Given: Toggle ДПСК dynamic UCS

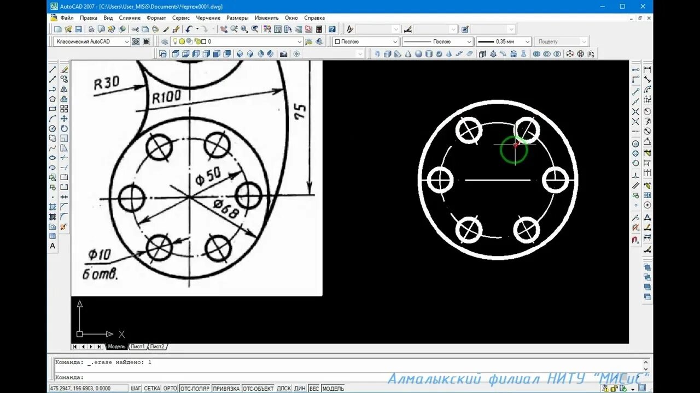Looking at the screenshot, I should point(283,389).
